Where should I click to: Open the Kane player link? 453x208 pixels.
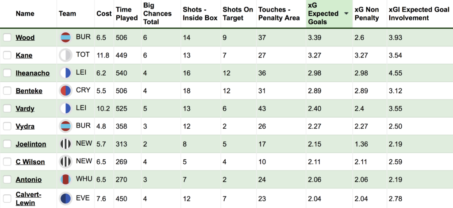[x=24, y=55]
